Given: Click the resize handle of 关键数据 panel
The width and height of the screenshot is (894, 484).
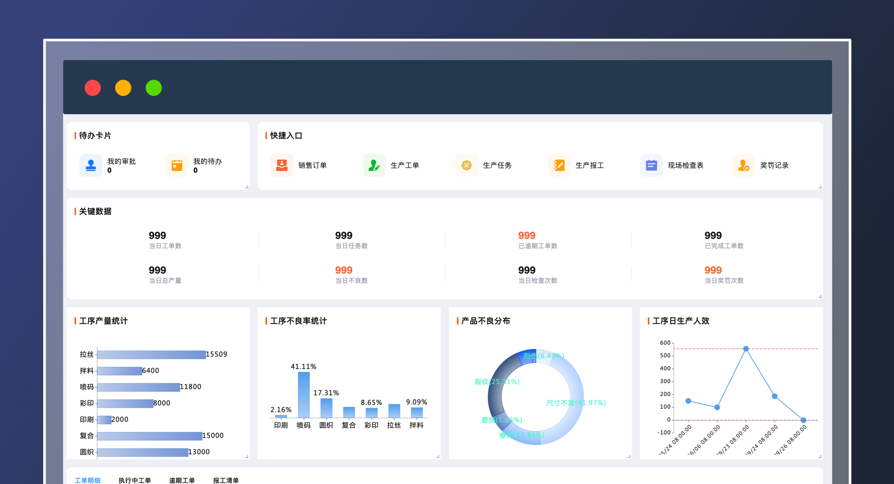Looking at the screenshot, I should [x=819, y=296].
